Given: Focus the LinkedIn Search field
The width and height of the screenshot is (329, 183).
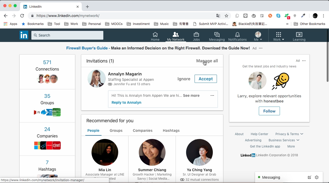Looking at the screenshot, I should (67, 35).
